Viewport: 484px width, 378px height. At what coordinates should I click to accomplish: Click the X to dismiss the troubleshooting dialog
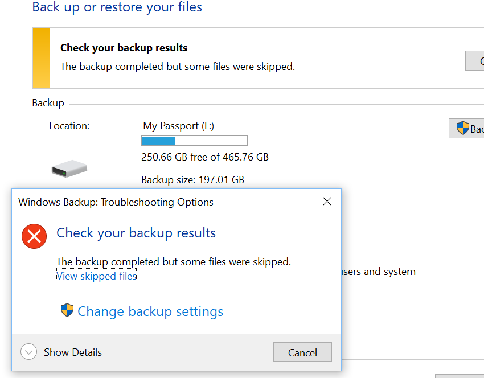click(327, 201)
